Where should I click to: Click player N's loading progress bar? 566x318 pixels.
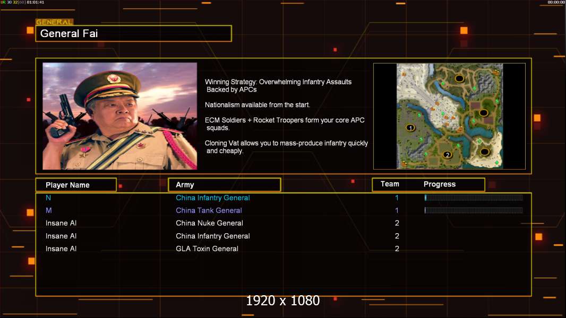pos(474,197)
